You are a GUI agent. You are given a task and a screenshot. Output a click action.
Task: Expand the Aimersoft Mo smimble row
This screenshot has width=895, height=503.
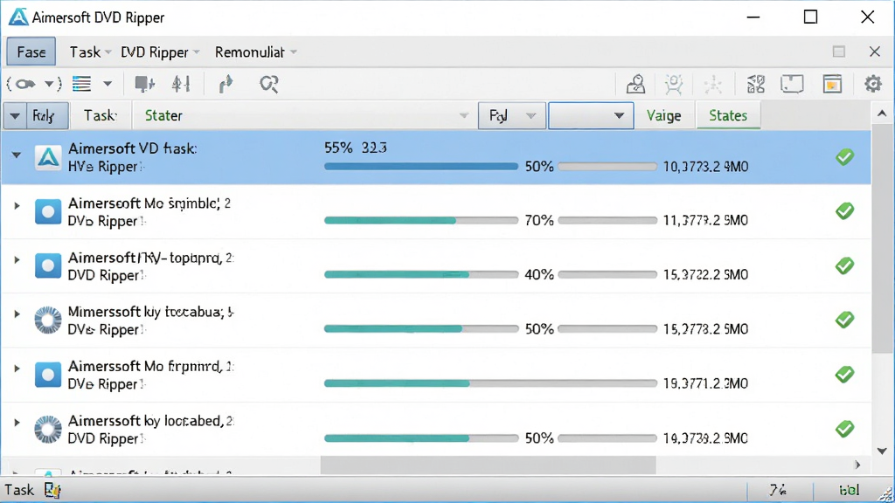tap(17, 205)
